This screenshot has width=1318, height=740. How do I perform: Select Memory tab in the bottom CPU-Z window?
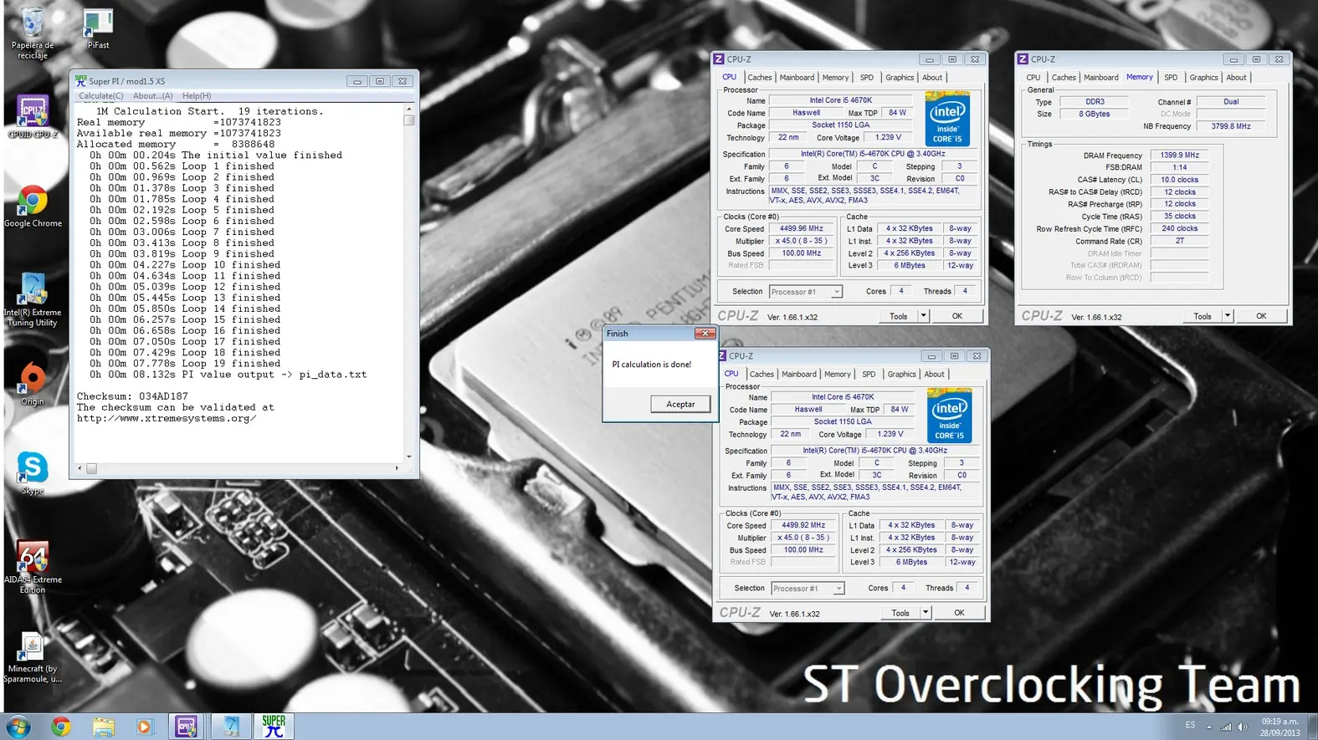pyautogui.click(x=838, y=375)
